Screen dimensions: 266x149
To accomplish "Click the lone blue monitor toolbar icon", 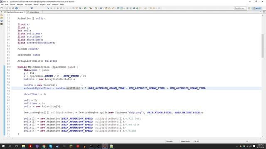I will tap(32, 8).
